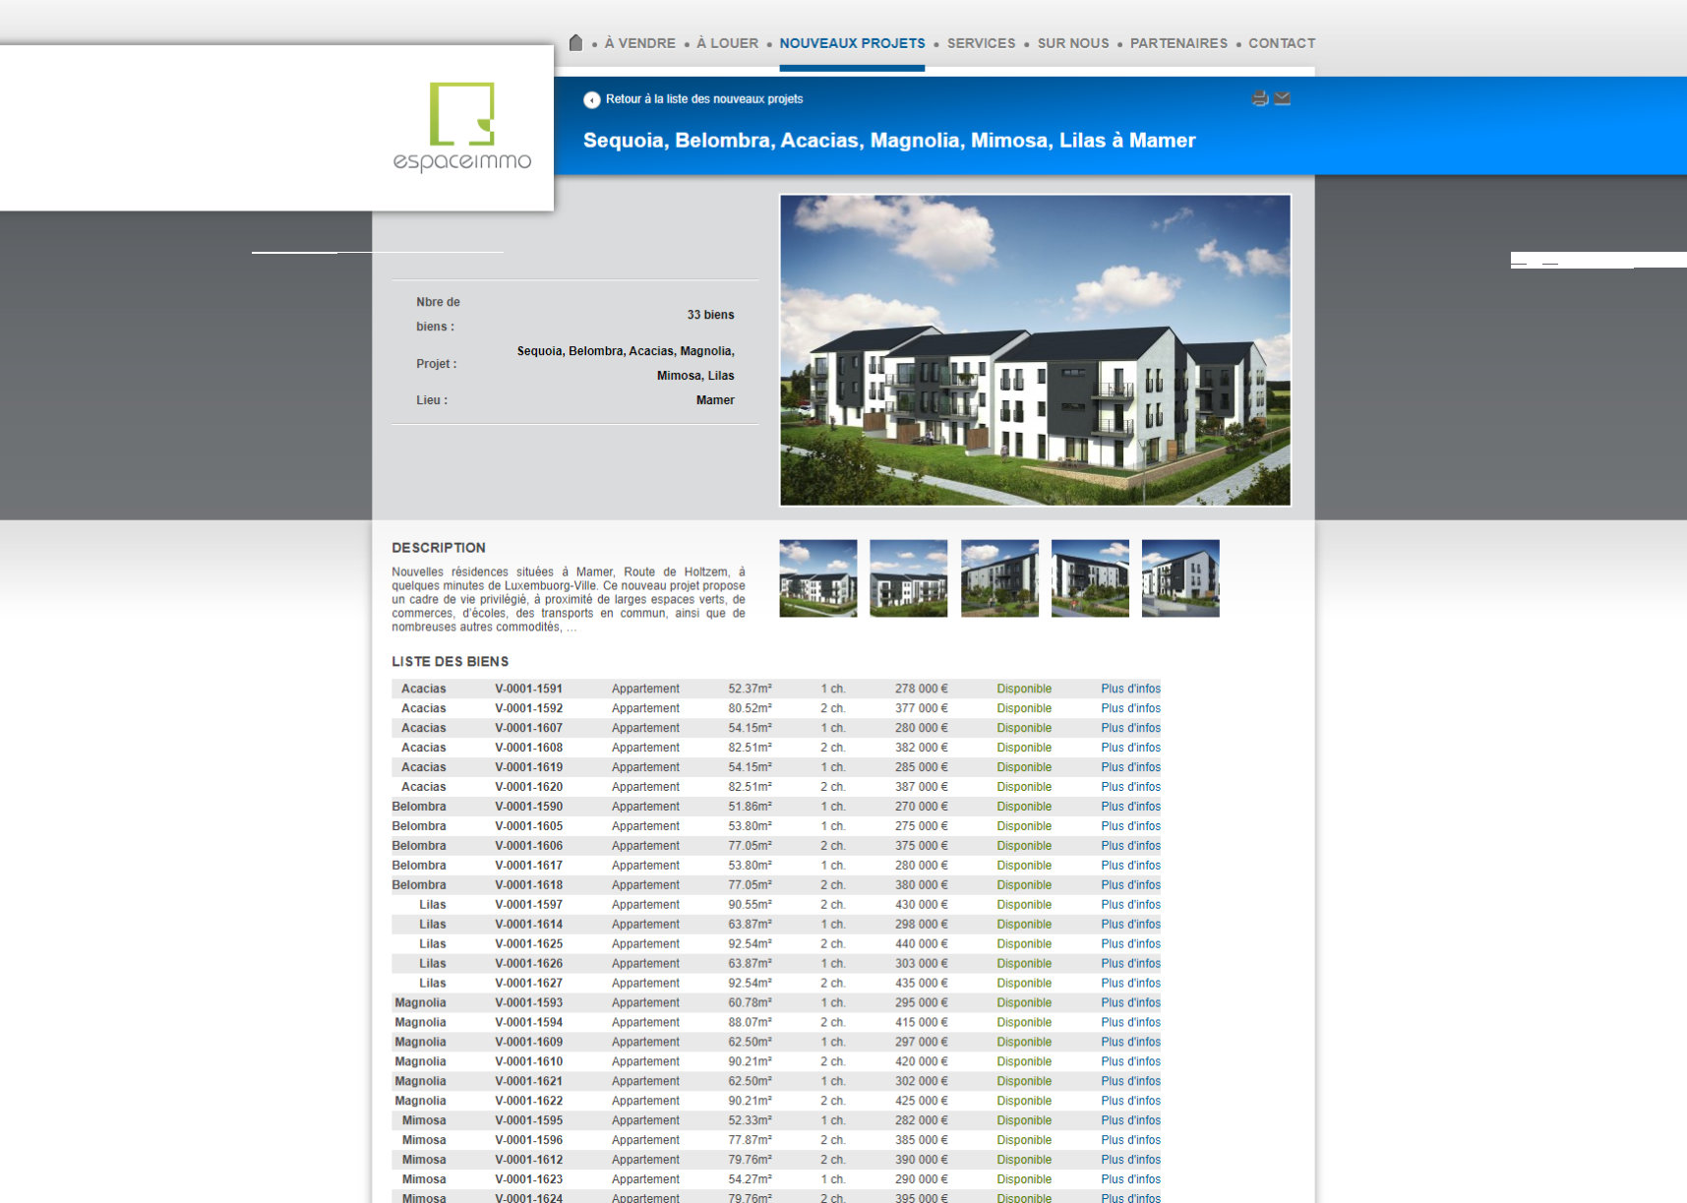Open the À VENDRE menu
The height and width of the screenshot is (1203, 1687).
coord(639,43)
